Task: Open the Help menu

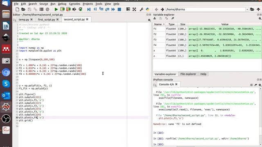Action: click(x=116, y=4)
